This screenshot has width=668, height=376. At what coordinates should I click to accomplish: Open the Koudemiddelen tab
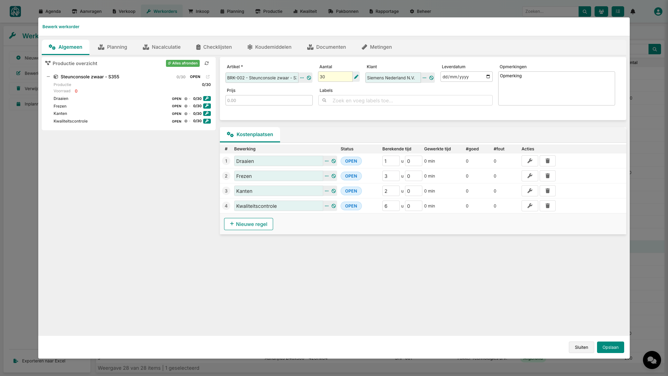[x=269, y=47]
